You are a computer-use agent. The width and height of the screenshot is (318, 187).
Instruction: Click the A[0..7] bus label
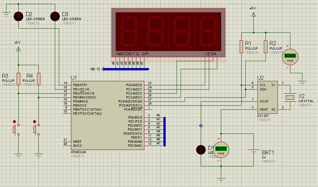point(95,69)
